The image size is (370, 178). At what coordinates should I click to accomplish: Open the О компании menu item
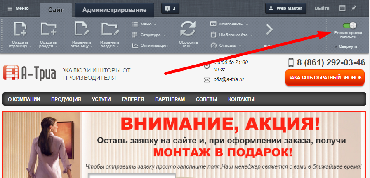click(24, 99)
